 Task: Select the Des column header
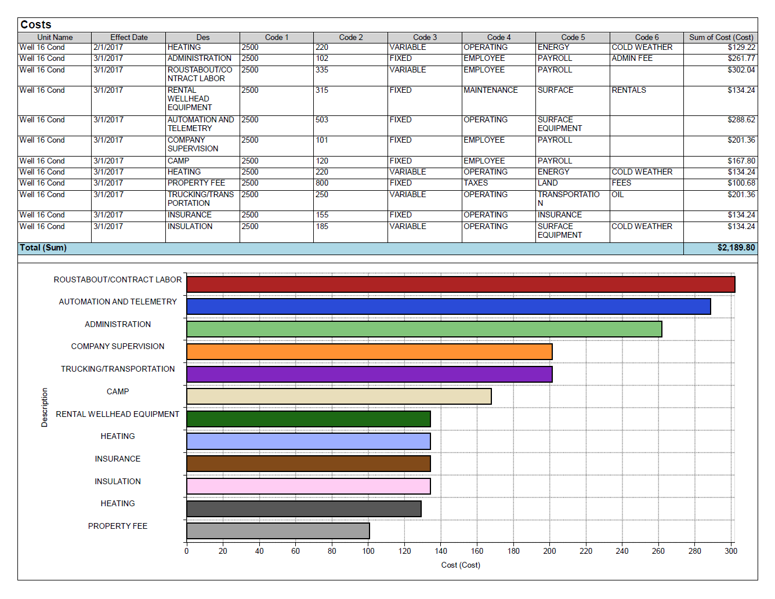202,37
